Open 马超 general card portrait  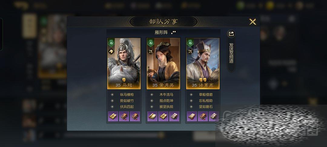point(124,63)
